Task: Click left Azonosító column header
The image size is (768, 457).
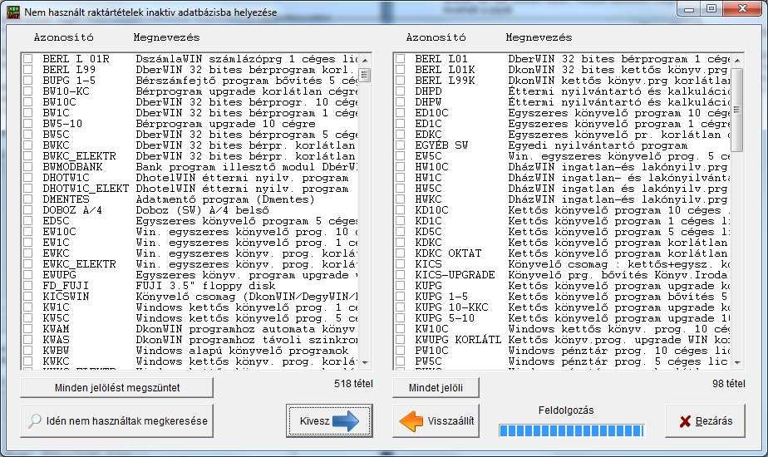Action: (x=63, y=37)
